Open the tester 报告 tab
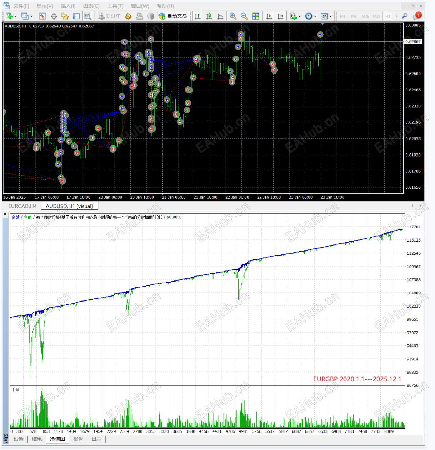 click(78, 439)
